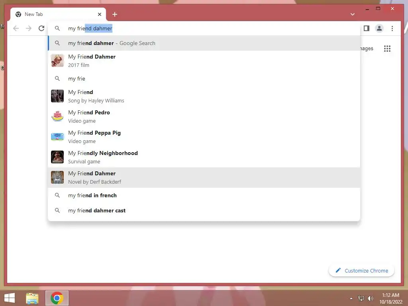Select My Friend song by Hayley Williams
This screenshot has width=408, height=306.
point(204,96)
